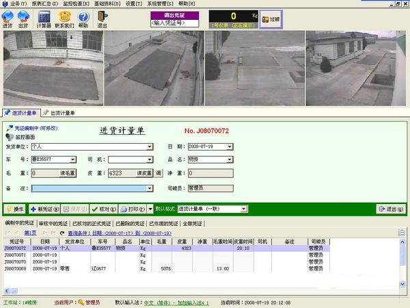Click the 查询条件 date range link

(x=120, y=233)
